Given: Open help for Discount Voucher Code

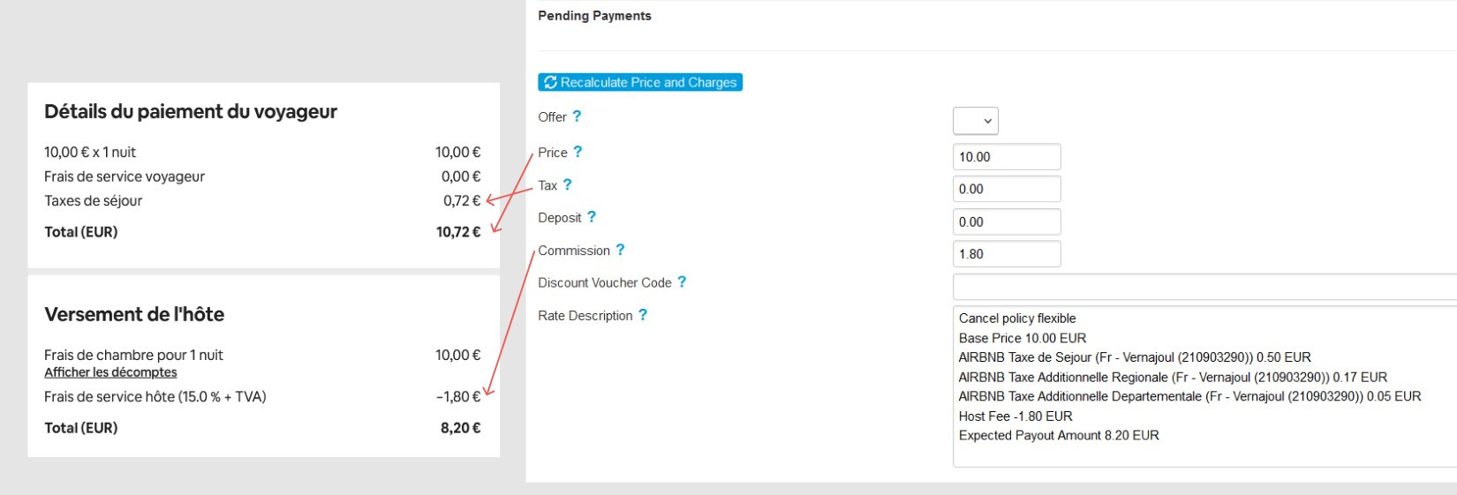Looking at the screenshot, I should tap(682, 281).
